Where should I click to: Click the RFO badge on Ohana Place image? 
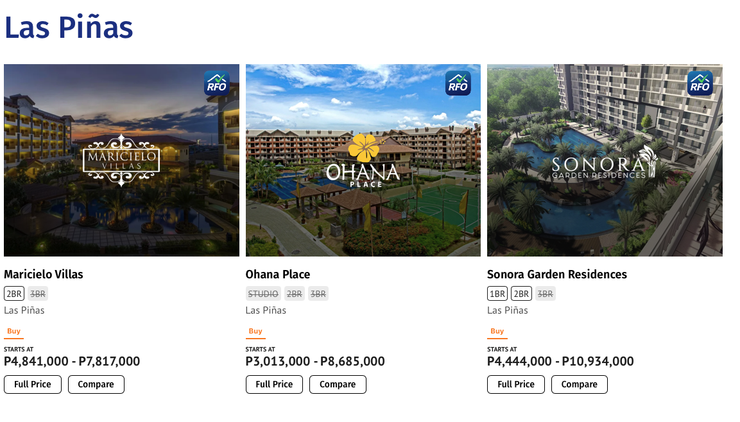[x=458, y=83]
